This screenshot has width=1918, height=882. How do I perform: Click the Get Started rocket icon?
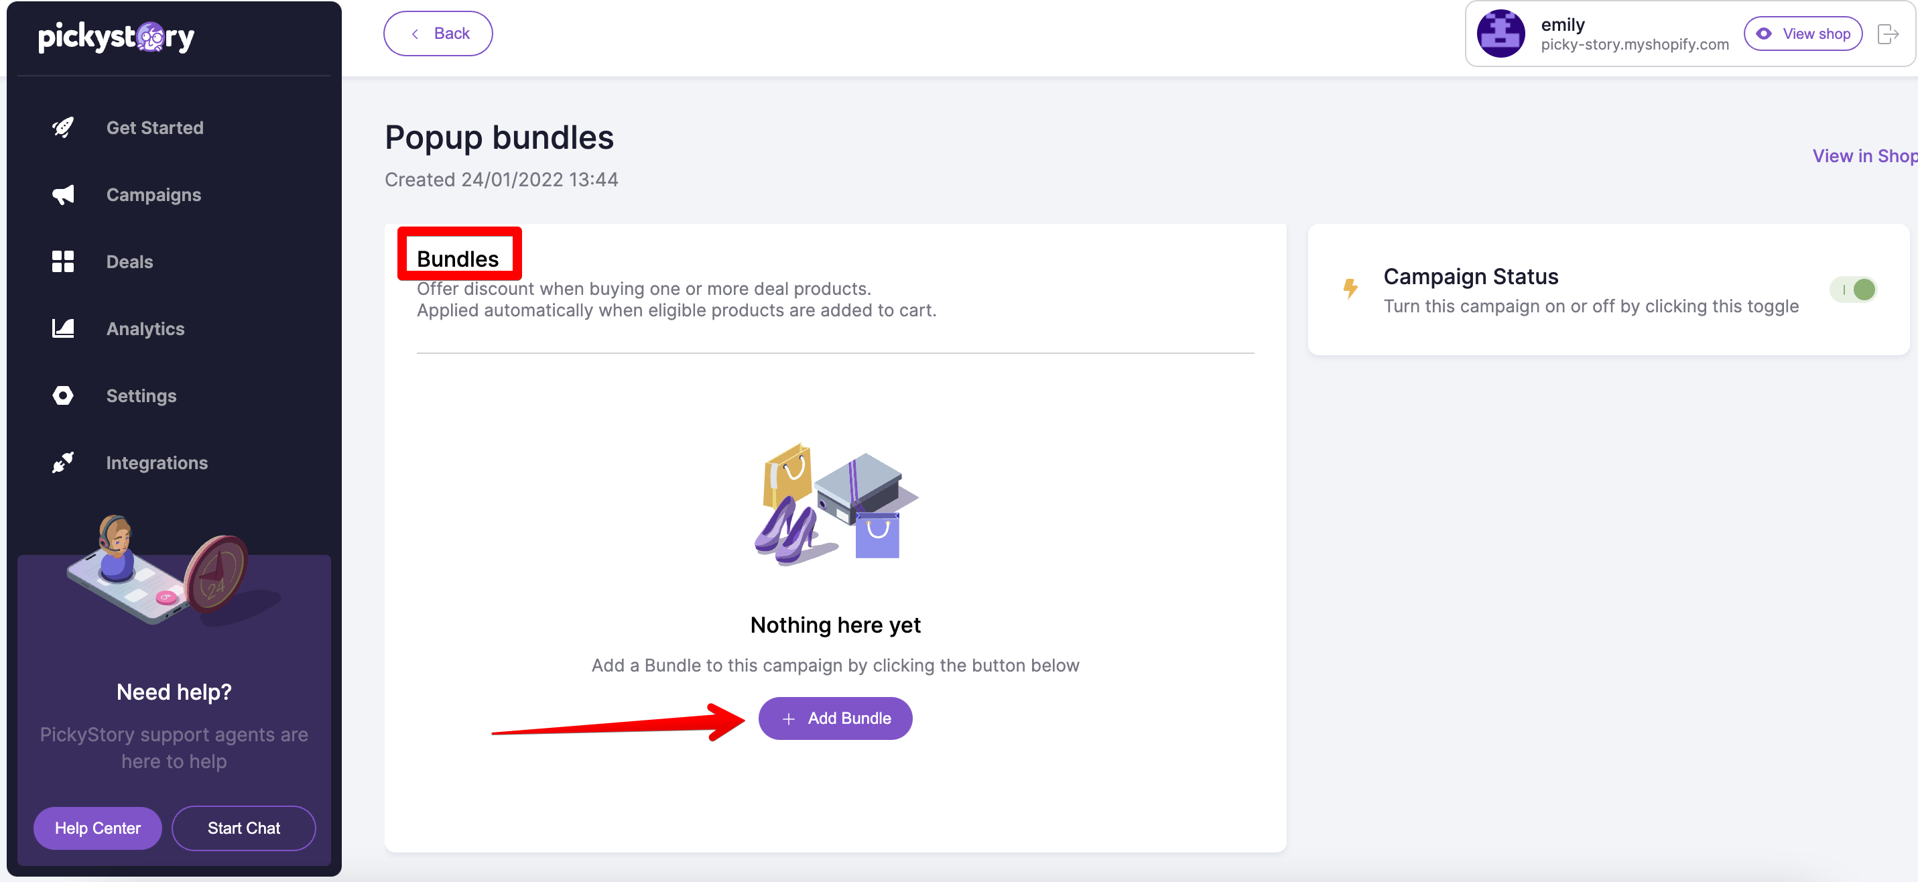63,127
